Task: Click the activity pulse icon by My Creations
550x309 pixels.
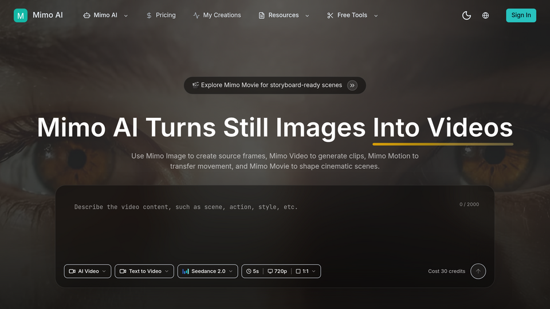Action: (196, 15)
